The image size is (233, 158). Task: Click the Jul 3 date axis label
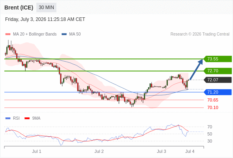[x=162, y=151]
